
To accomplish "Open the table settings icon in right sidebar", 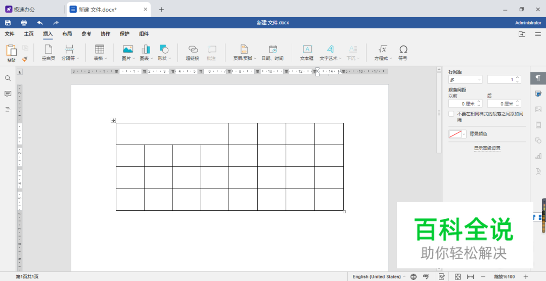I will click(x=538, y=93).
